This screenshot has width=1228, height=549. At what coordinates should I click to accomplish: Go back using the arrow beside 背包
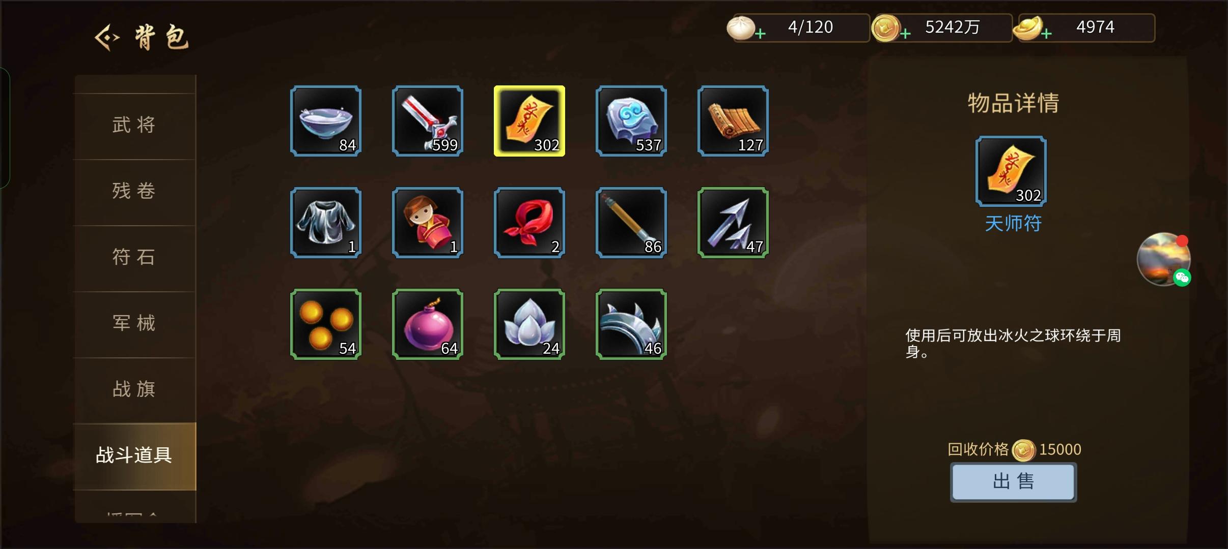click(107, 38)
